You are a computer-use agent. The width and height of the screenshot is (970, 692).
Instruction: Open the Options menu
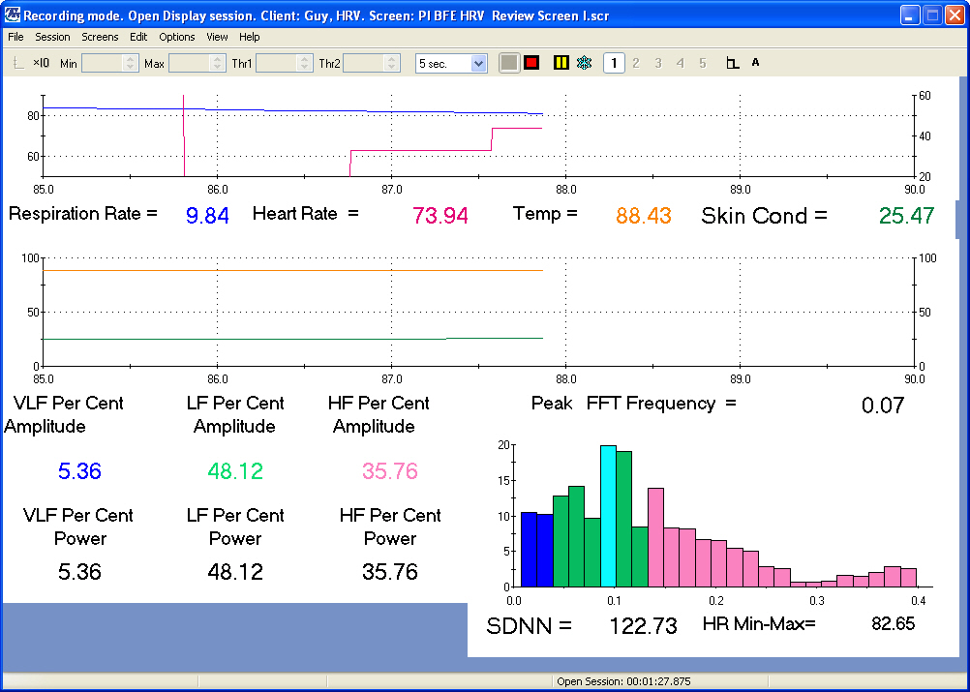(x=177, y=37)
